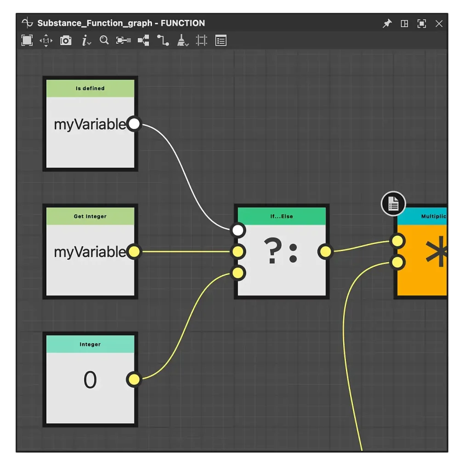464x471 pixels.
Task: Open the graph search magnifier tool
Action: [104, 40]
